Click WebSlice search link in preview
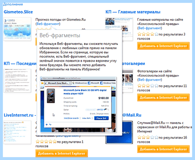This screenshot has height=160, width=195. (x=71, y=118)
